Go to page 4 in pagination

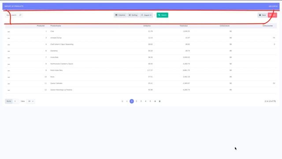click(146, 101)
